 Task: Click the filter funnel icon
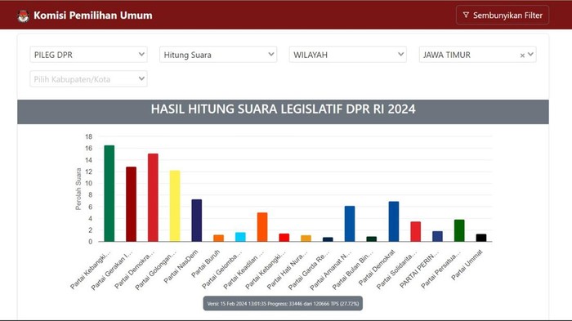[466, 15]
